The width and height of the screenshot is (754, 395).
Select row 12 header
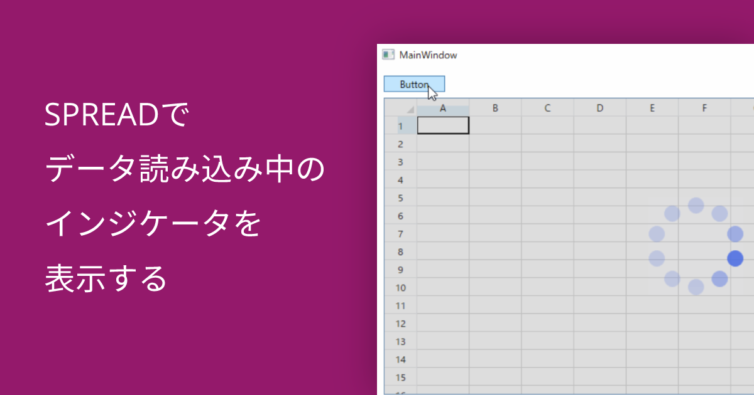point(400,324)
